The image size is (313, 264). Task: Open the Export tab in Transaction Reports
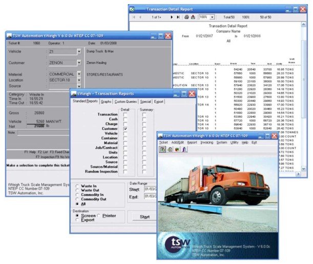point(159,101)
